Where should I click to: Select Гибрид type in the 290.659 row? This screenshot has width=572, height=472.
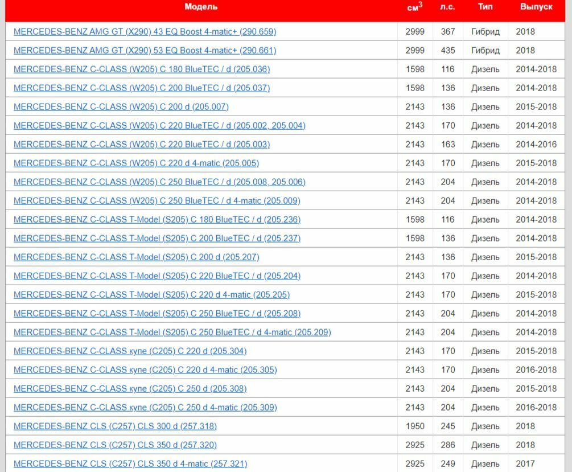(x=485, y=32)
